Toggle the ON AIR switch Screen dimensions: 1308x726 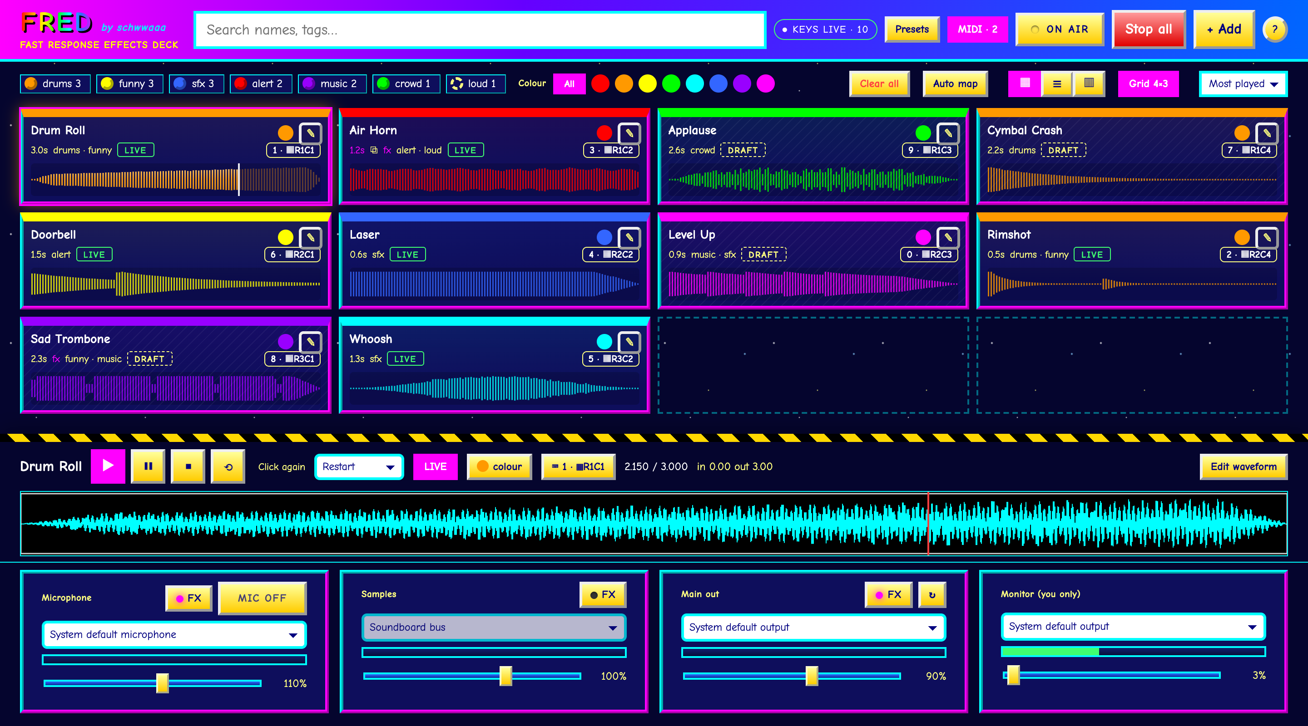pyautogui.click(x=1060, y=29)
